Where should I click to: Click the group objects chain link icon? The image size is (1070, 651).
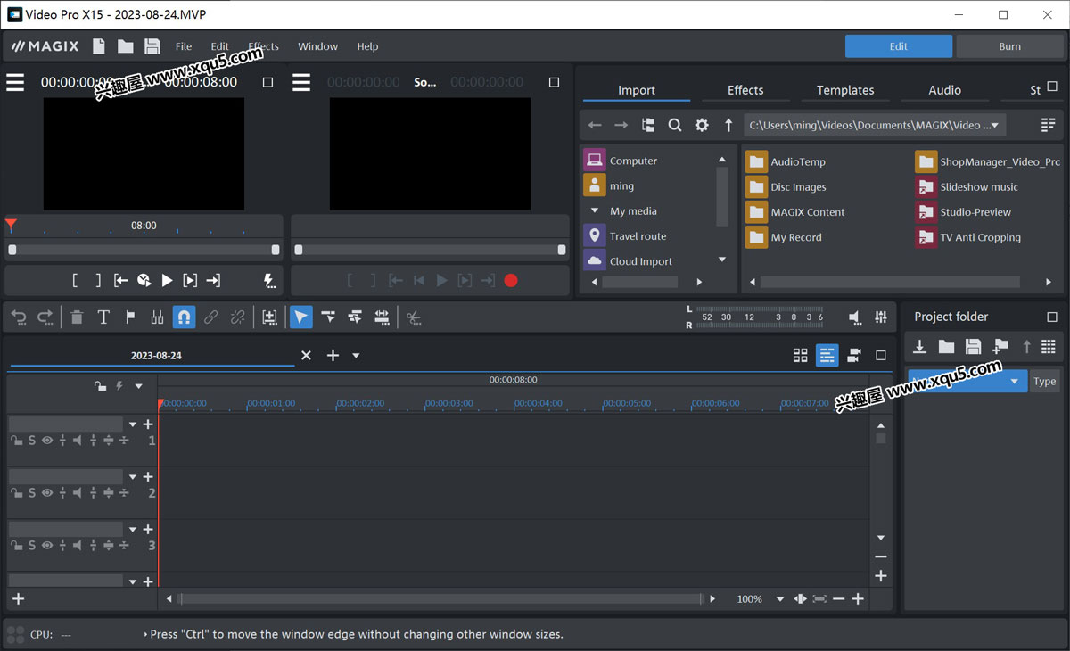point(210,317)
